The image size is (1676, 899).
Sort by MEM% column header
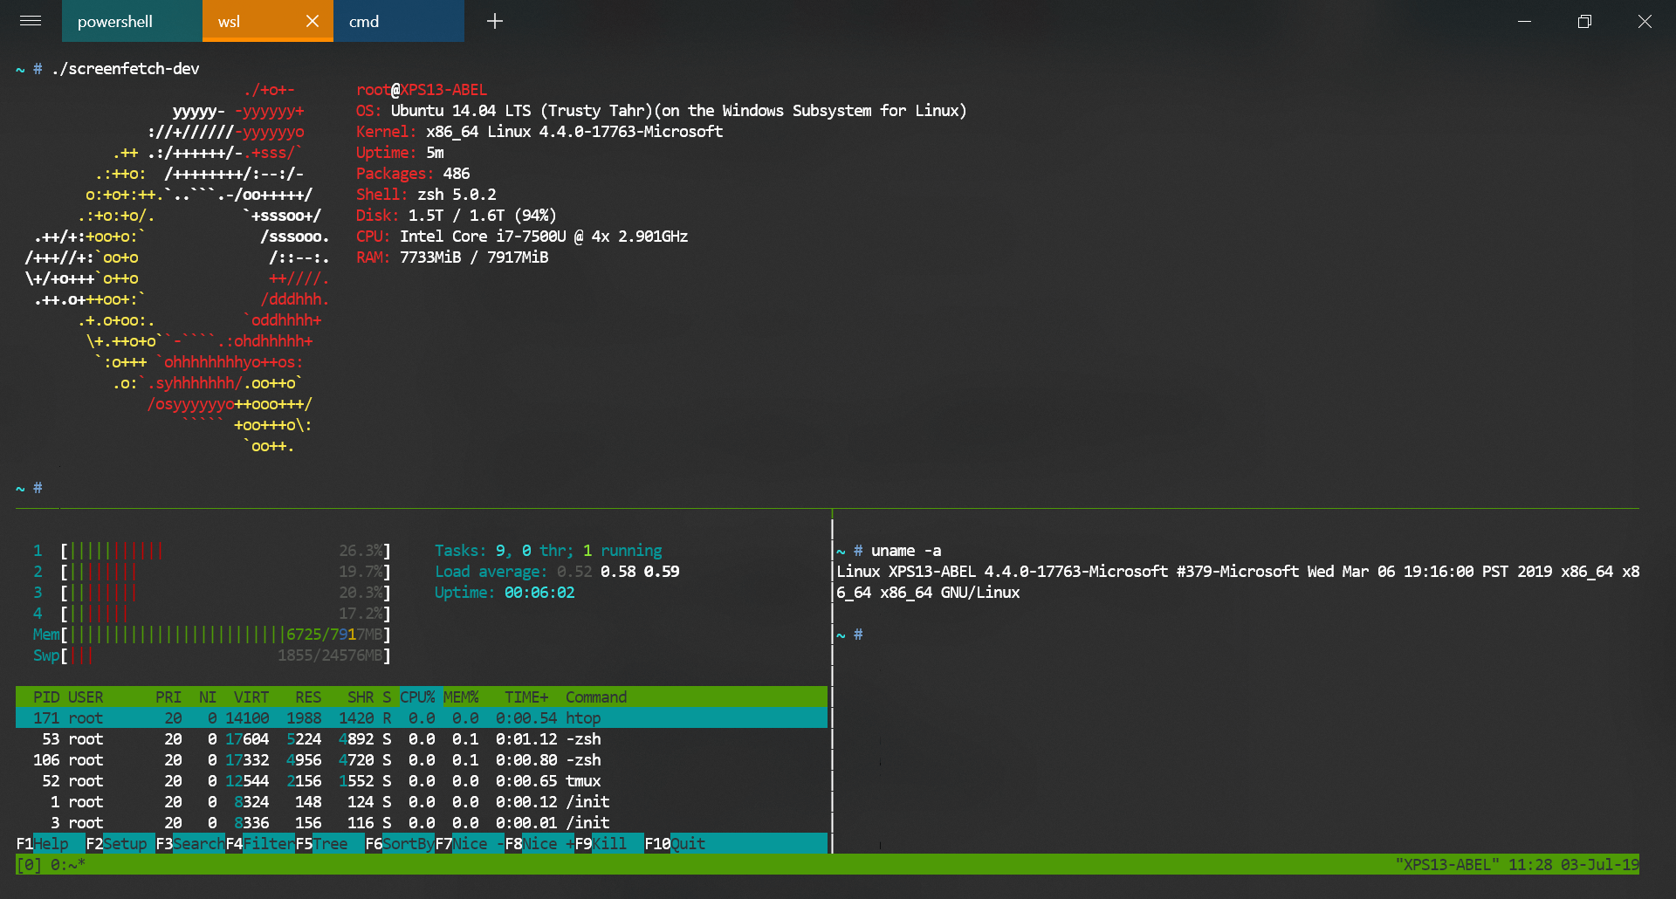pyautogui.click(x=461, y=697)
